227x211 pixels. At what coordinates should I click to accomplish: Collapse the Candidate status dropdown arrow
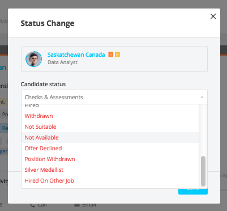202,97
